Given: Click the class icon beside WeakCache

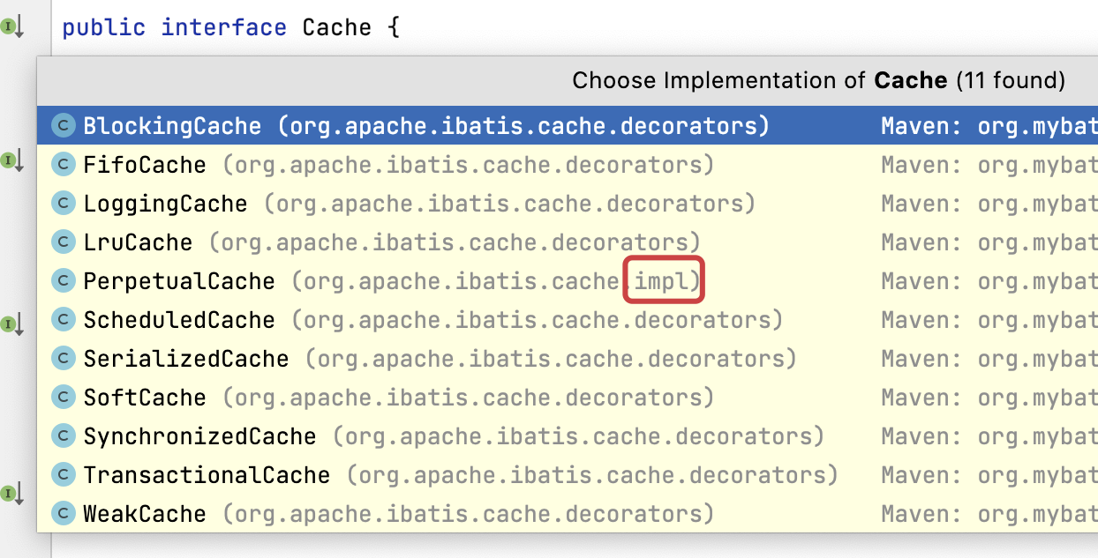Looking at the screenshot, I should [x=63, y=514].
